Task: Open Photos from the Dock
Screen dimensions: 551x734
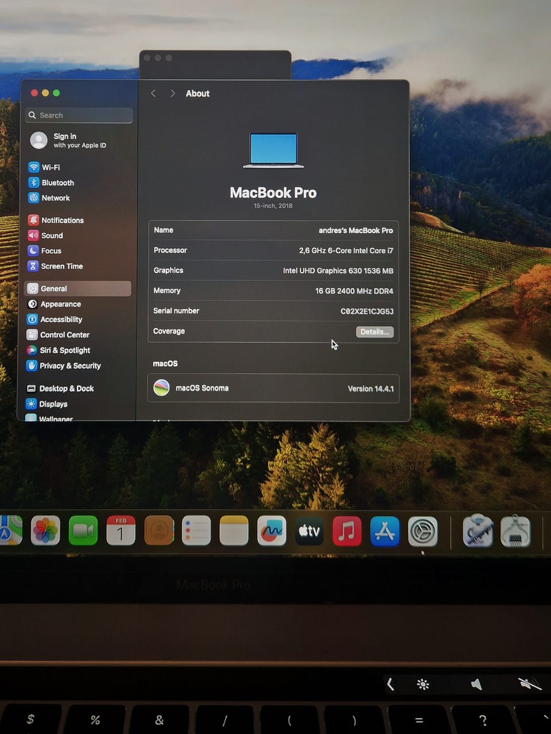Action: point(45,530)
